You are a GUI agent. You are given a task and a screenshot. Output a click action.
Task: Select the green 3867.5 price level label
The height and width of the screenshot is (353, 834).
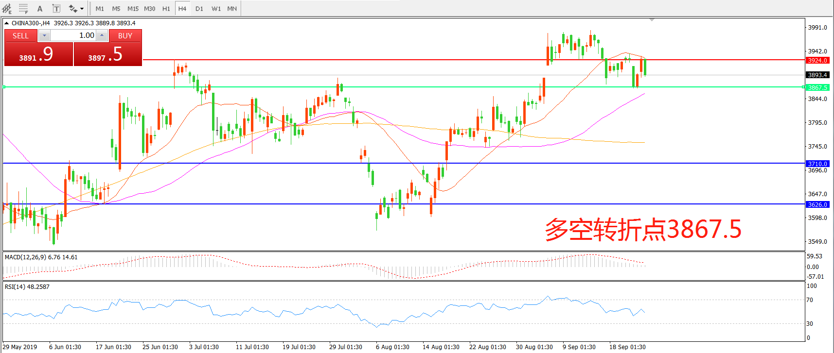[x=817, y=88]
